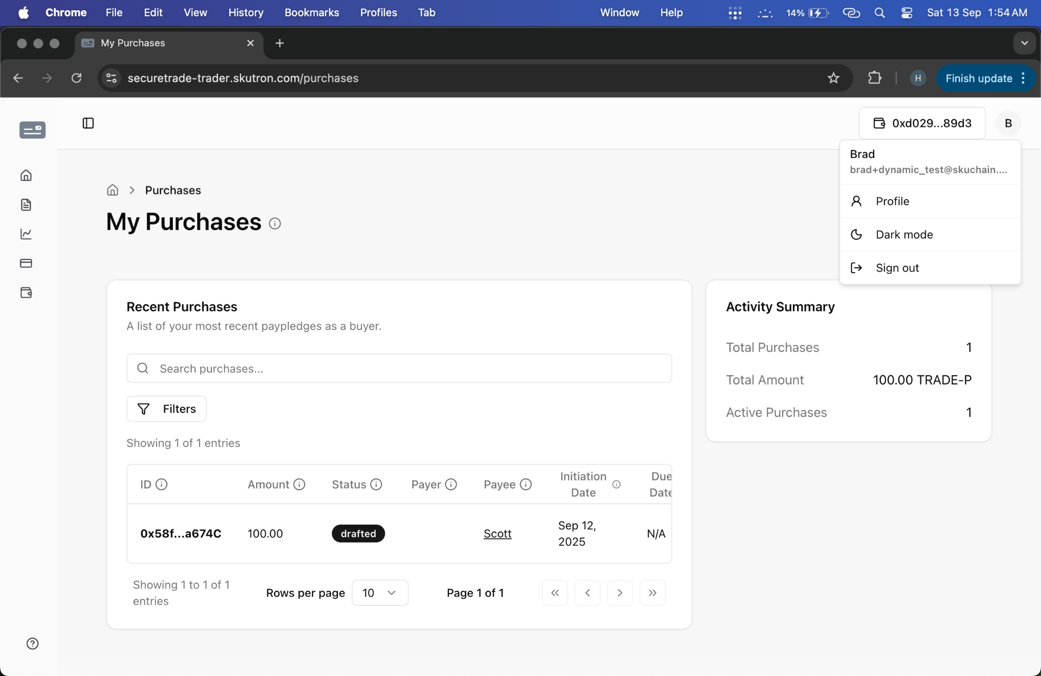The height and width of the screenshot is (676, 1041).
Task: Go to the last page button
Action: pos(653,593)
